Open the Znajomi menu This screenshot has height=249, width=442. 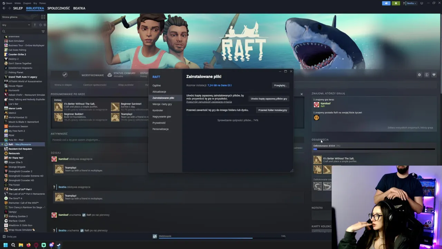pos(27,3)
